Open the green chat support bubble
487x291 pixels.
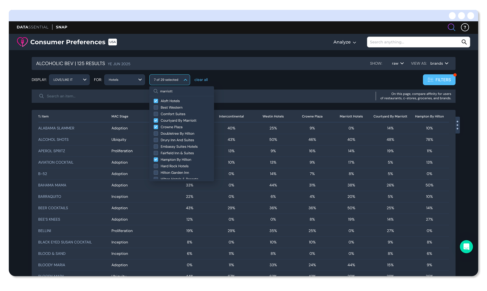[x=466, y=247]
